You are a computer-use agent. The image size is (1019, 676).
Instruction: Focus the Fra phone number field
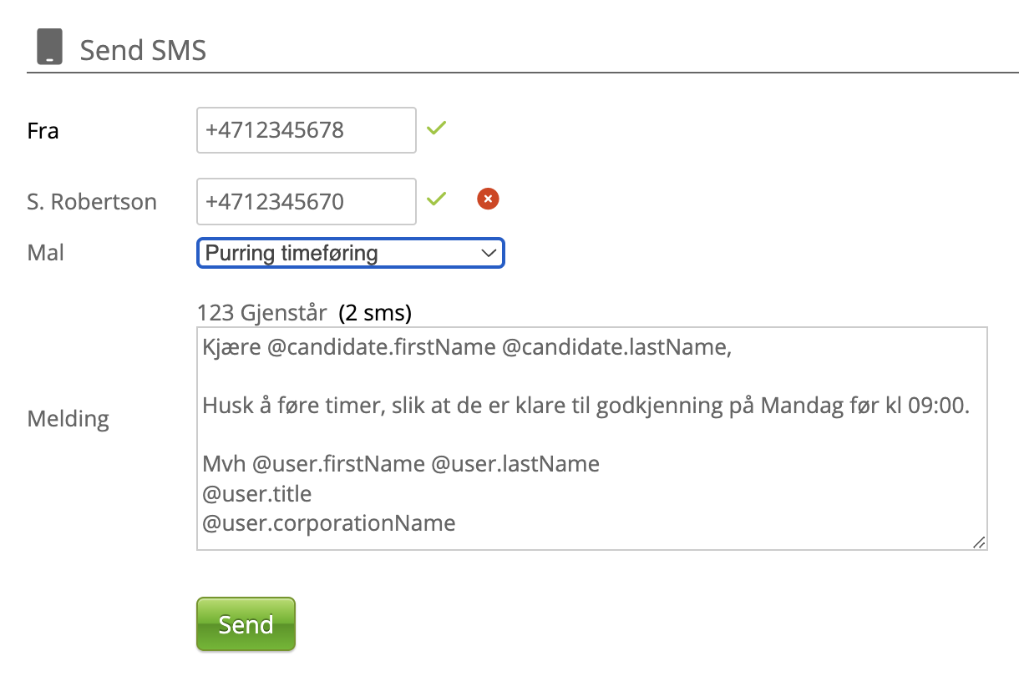click(306, 130)
